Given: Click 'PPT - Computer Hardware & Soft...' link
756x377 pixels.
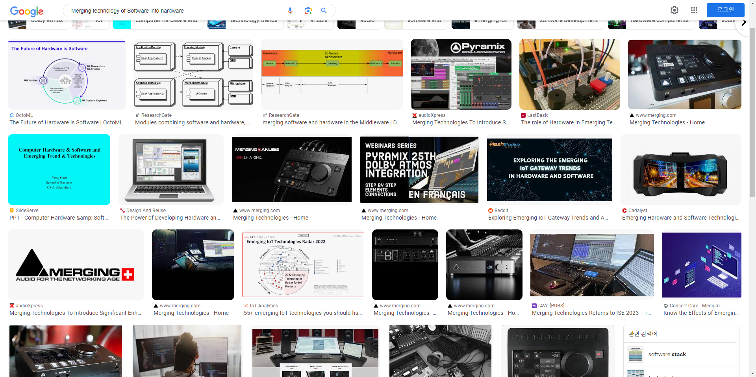Looking at the screenshot, I should point(59,218).
